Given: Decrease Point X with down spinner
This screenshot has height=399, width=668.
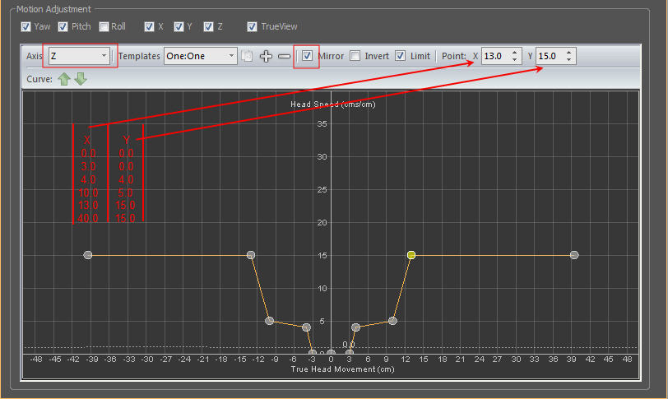Looking at the screenshot, I should coord(515,59).
